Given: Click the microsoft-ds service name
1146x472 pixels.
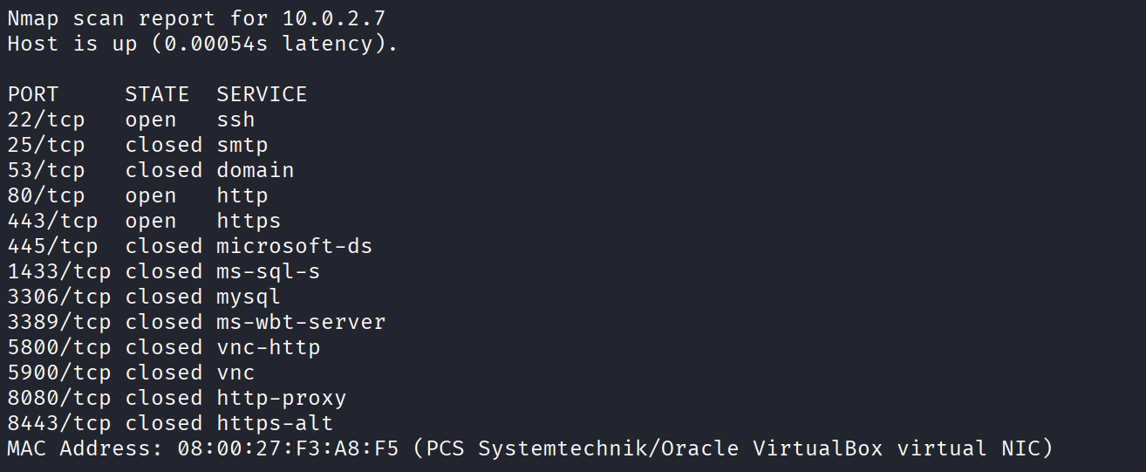Looking at the screenshot, I should point(295,246).
